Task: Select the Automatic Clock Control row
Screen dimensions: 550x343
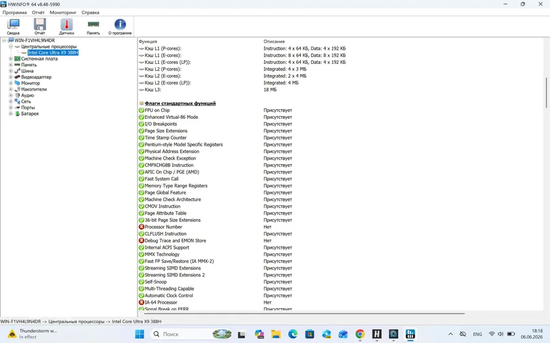Action: tap(215, 295)
